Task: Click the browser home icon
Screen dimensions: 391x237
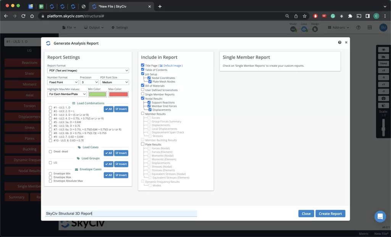Action: (32, 16)
